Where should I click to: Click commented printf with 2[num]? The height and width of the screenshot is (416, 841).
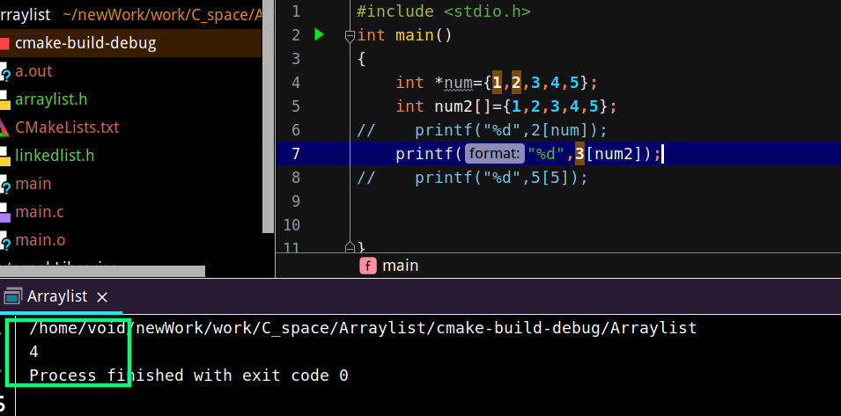click(x=483, y=130)
